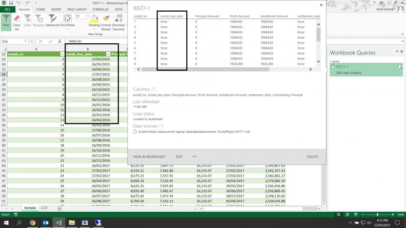Expand the Name Box dropdown for E26

click(25, 41)
